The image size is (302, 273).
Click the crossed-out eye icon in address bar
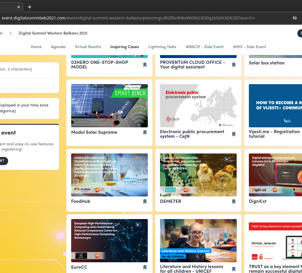point(294,18)
